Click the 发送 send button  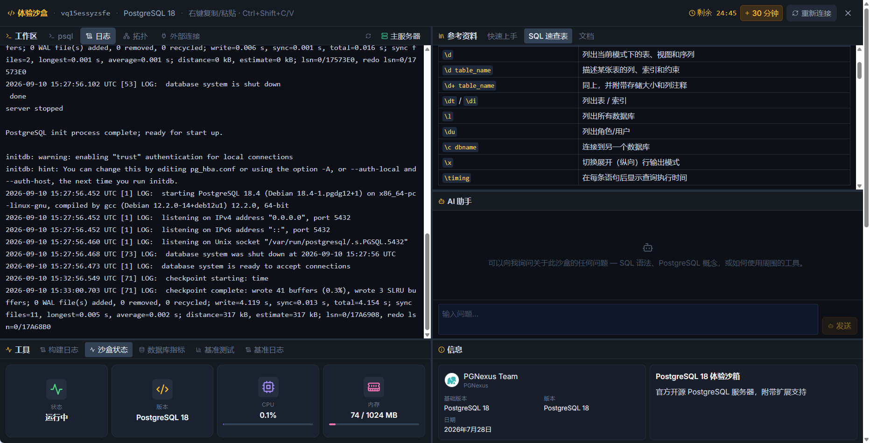[x=839, y=326]
